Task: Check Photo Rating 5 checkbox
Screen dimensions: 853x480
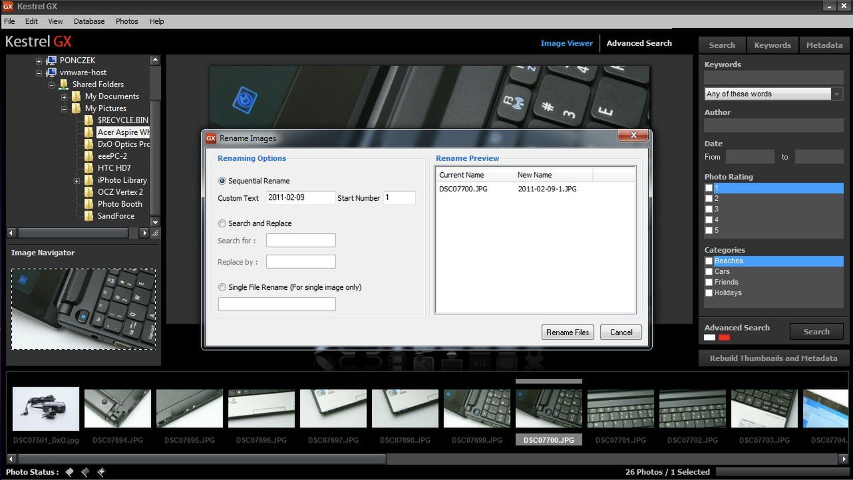Action: 709,230
